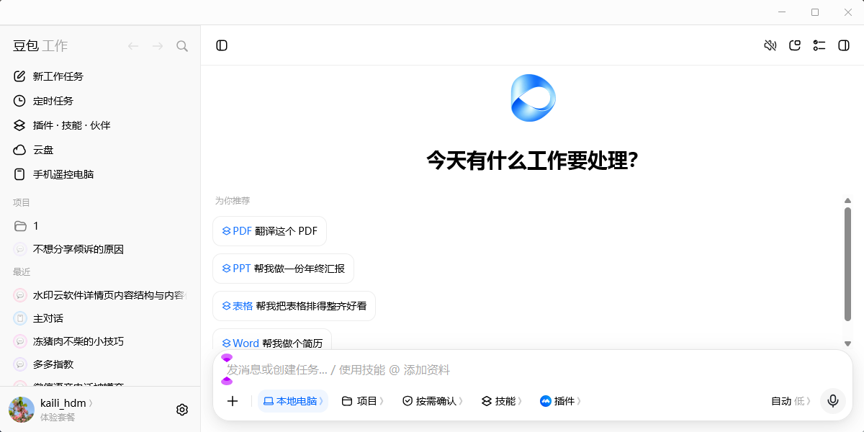
Task: Expand the kaili_hdm account menu
Action: 66,403
